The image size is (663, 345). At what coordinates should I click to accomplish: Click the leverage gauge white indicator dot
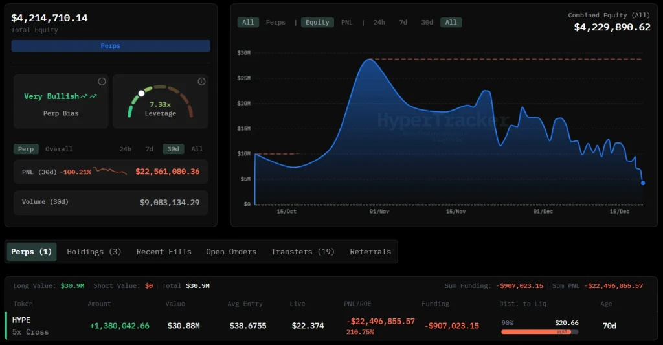[141, 93]
